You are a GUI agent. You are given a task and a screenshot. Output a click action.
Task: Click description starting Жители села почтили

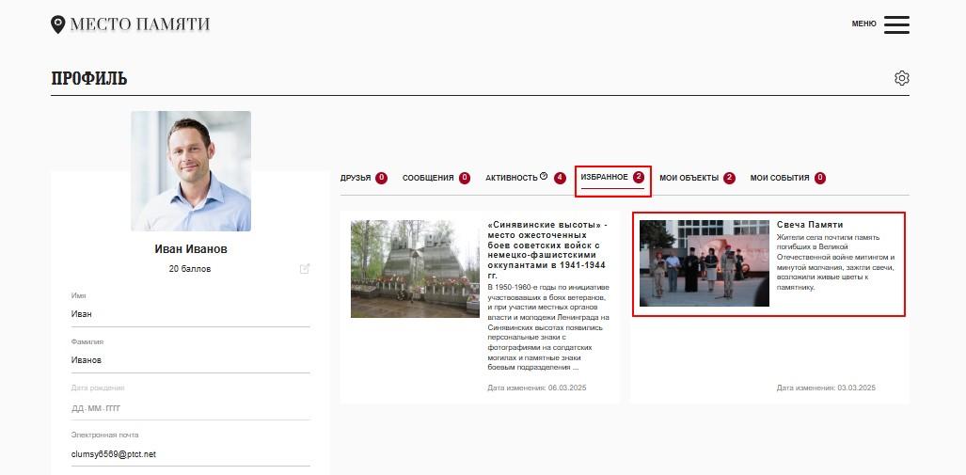836,262
